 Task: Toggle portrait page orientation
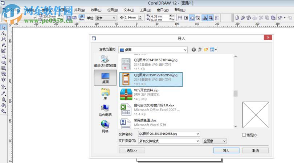pos(69,18)
